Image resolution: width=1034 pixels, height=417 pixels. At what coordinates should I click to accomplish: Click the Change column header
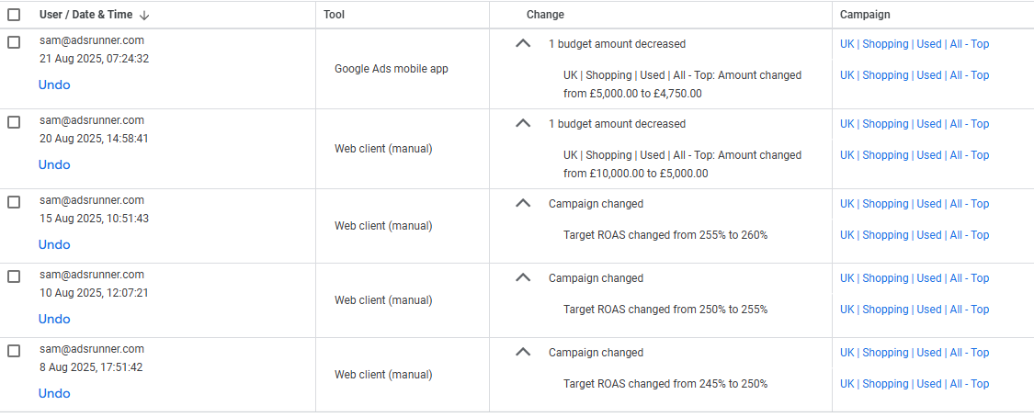[545, 15]
